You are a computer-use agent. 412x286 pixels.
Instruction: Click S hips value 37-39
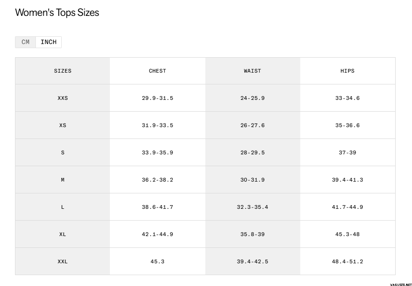click(347, 153)
